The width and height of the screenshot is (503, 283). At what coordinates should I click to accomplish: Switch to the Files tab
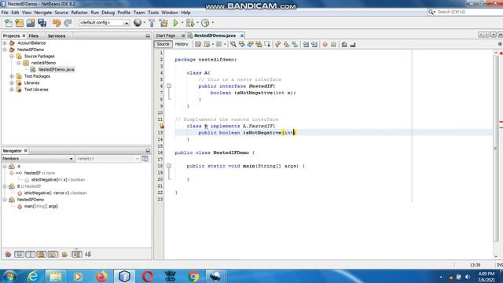tap(33, 36)
